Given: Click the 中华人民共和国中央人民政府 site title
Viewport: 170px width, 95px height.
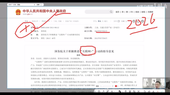Looking at the screenshot, I should point(44,11).
